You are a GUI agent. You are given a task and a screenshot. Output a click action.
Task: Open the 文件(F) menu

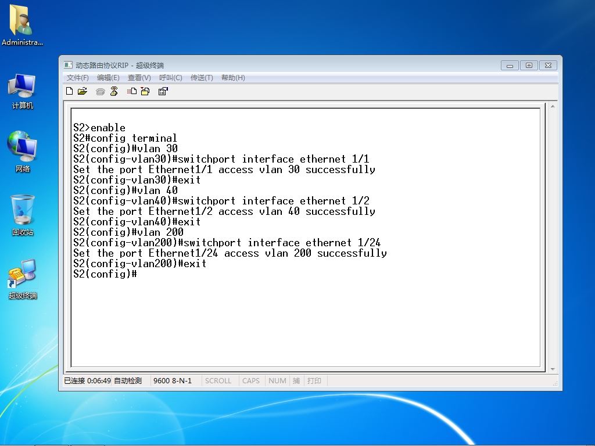tap(77, 78)
